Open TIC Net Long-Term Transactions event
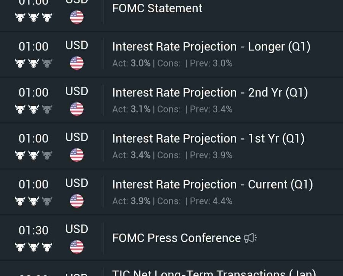This screenshot has height=276, width=343. [x=172, y=269]
